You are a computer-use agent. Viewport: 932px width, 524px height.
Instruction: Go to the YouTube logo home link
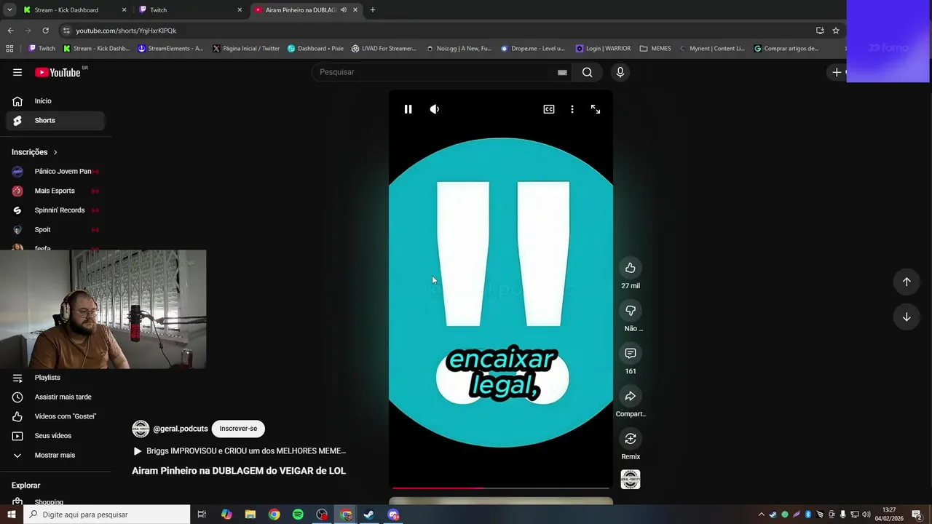click(58, 72)
